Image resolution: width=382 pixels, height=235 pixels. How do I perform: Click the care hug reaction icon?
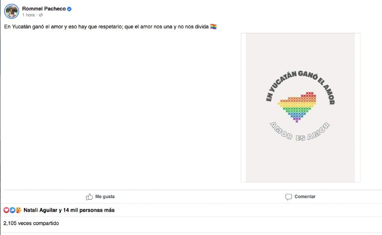click(18, 210)
